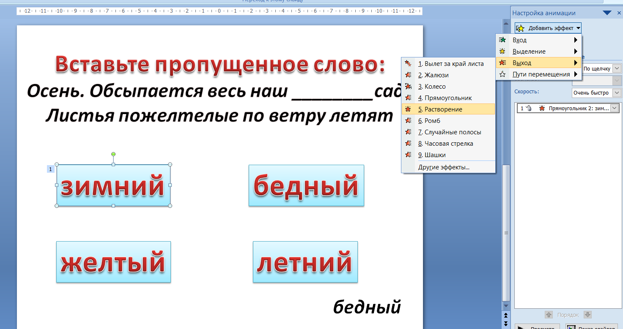The height and width of the screenshot is (329, 623).
Task: Open the animation task pane options arrow
Action: coord(607,13)
